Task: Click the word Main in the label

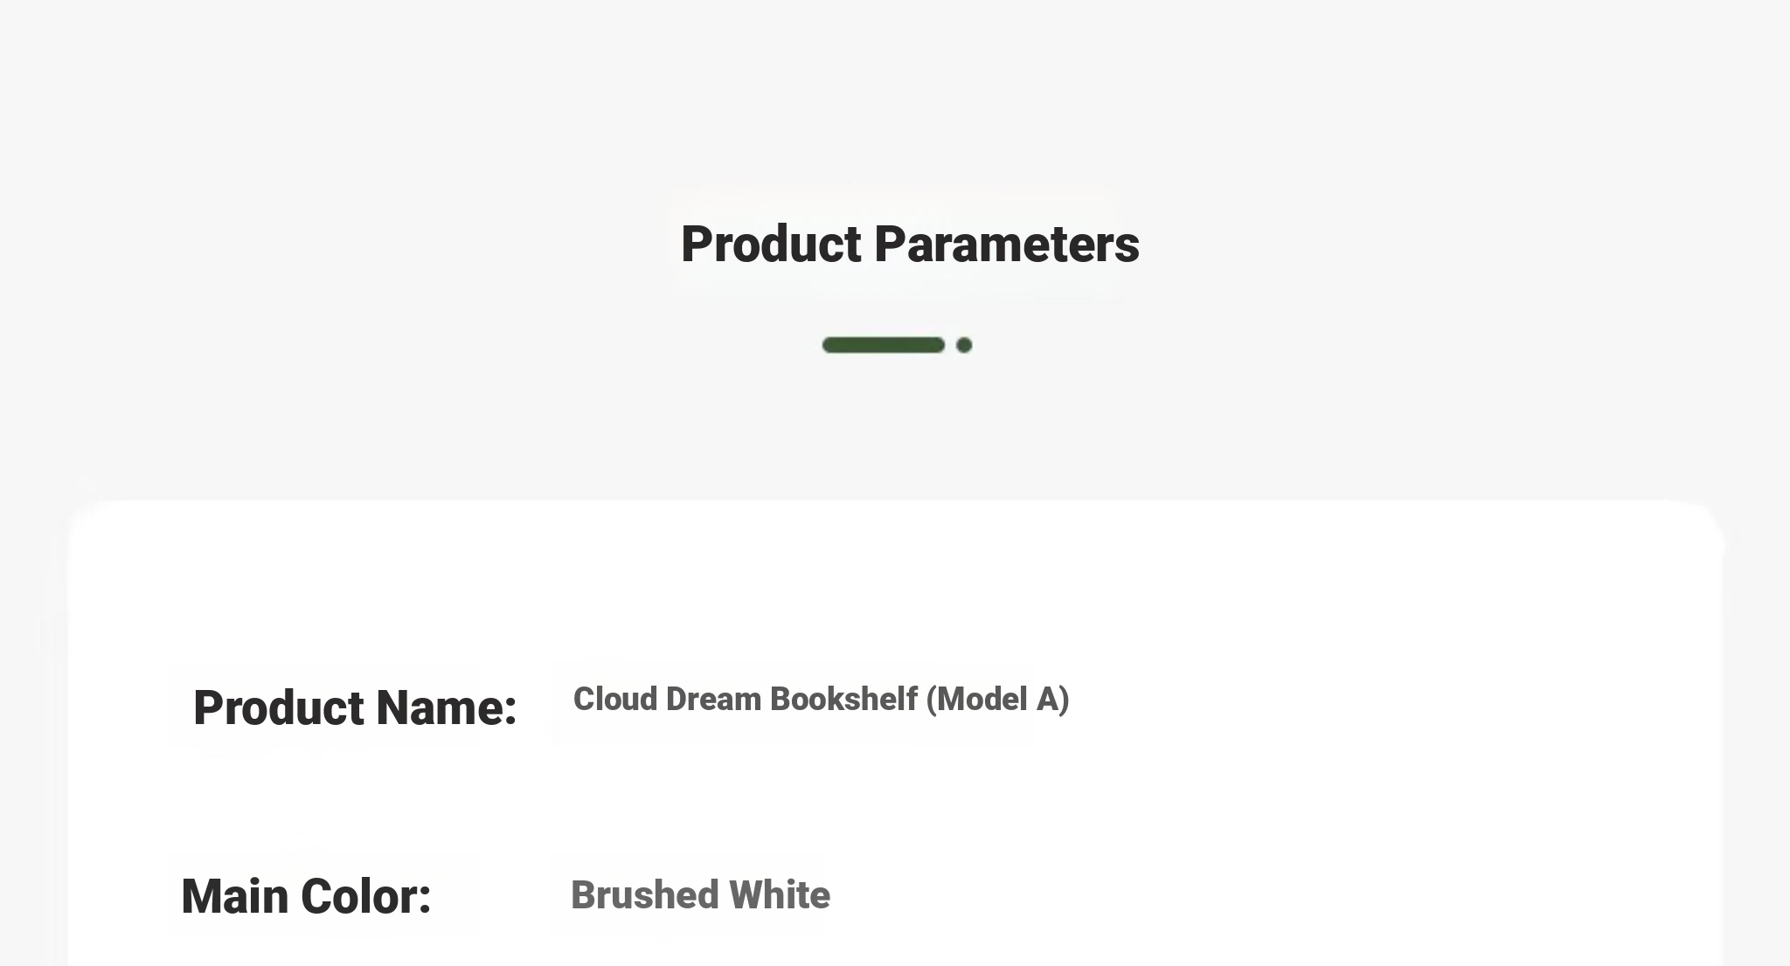Action: 236,896
